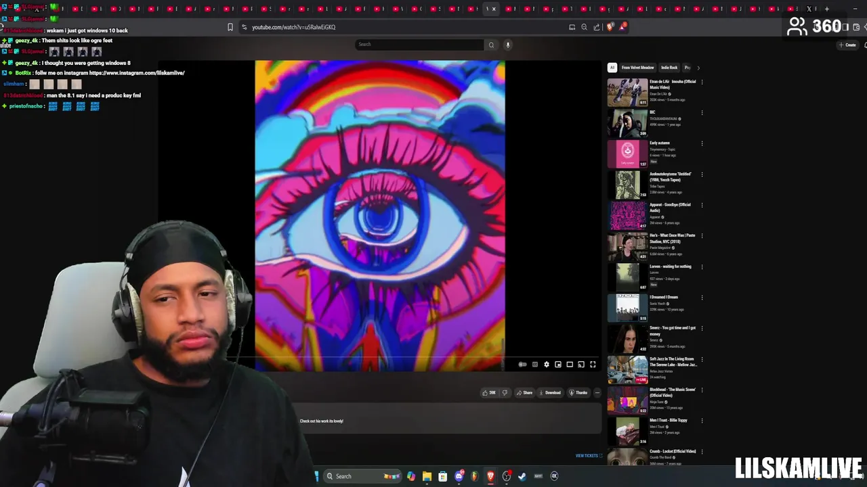Open the Early autumn video thumbnail

[627, 154]
